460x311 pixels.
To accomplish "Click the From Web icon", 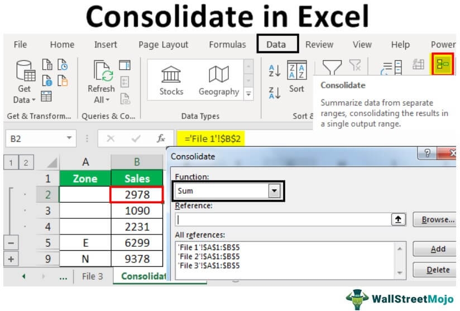I will coord(47,80).
